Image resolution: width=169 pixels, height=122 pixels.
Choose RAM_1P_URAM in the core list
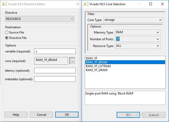(96, 70)
